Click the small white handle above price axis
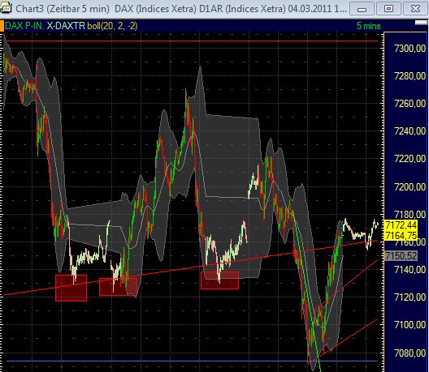The height and width of the screenshot is (372, 429). tap(421, 23)
